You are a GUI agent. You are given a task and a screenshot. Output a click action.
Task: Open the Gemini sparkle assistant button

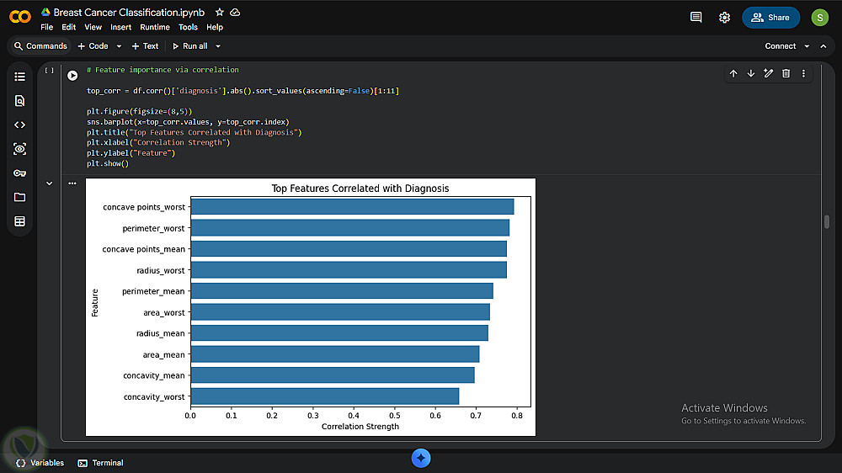(421, 458)
